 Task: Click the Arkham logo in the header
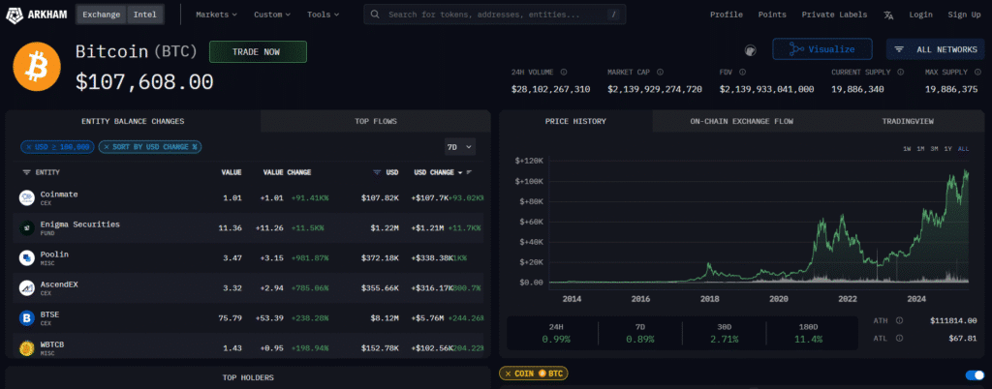pyautogui.click(x=38, y=14)
